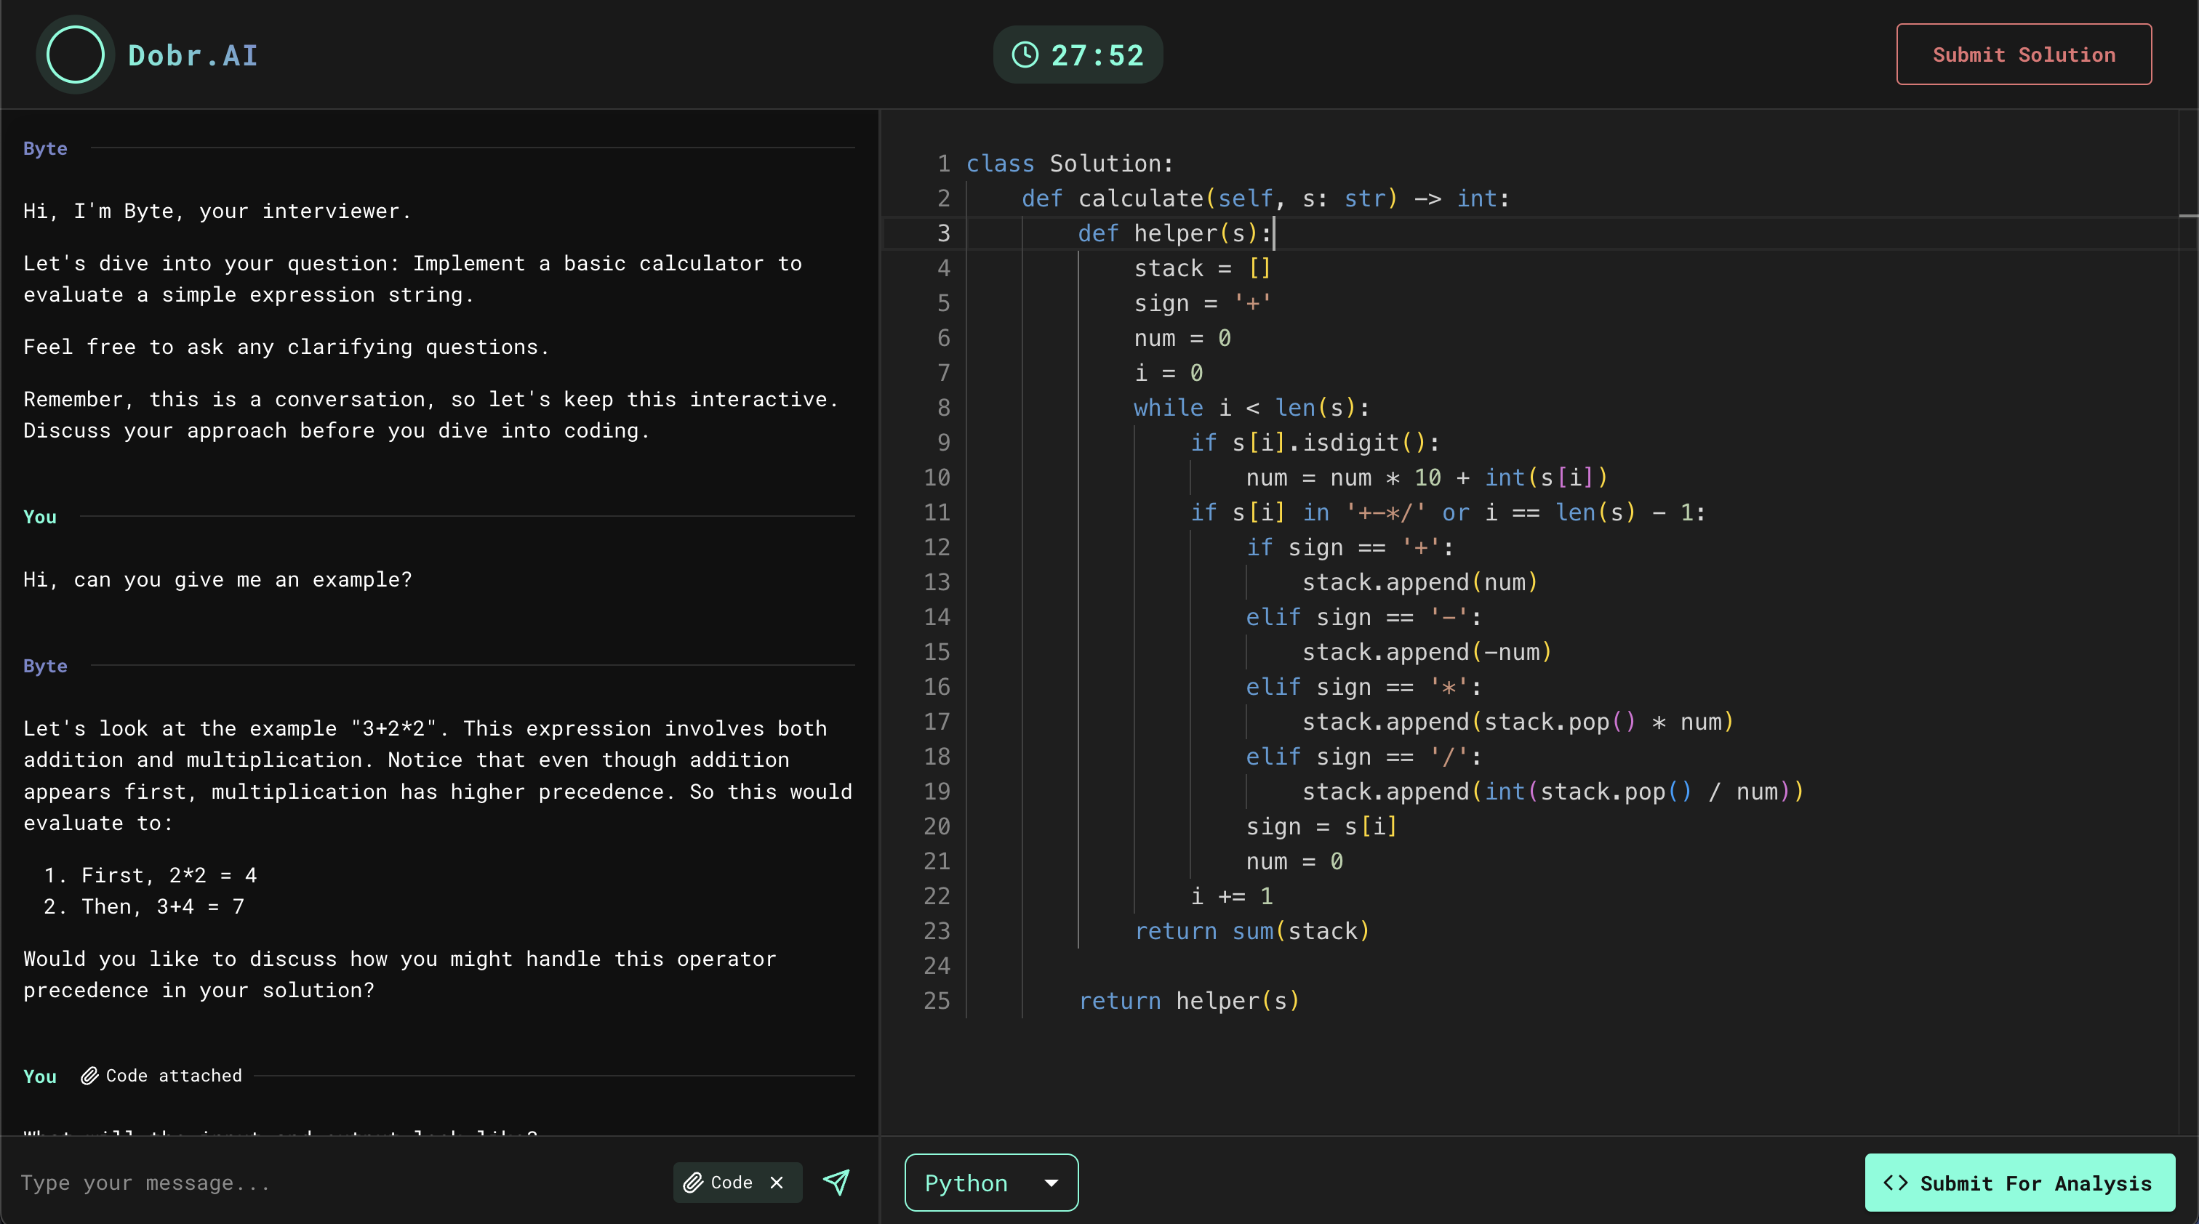Click 'def calculate' method definition line
Viewport: 2199px width, 1224px height.
pos(1266,198)
